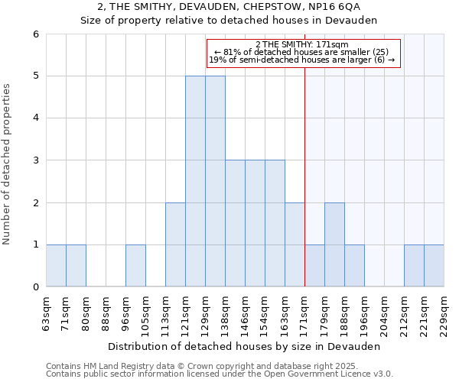Click the 138sqm x-axis tick label
The height and width of the screenshot is (382, 459).
click(224, 317)
